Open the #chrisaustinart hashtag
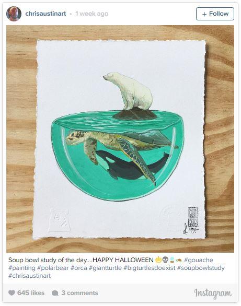 (29, 276)
